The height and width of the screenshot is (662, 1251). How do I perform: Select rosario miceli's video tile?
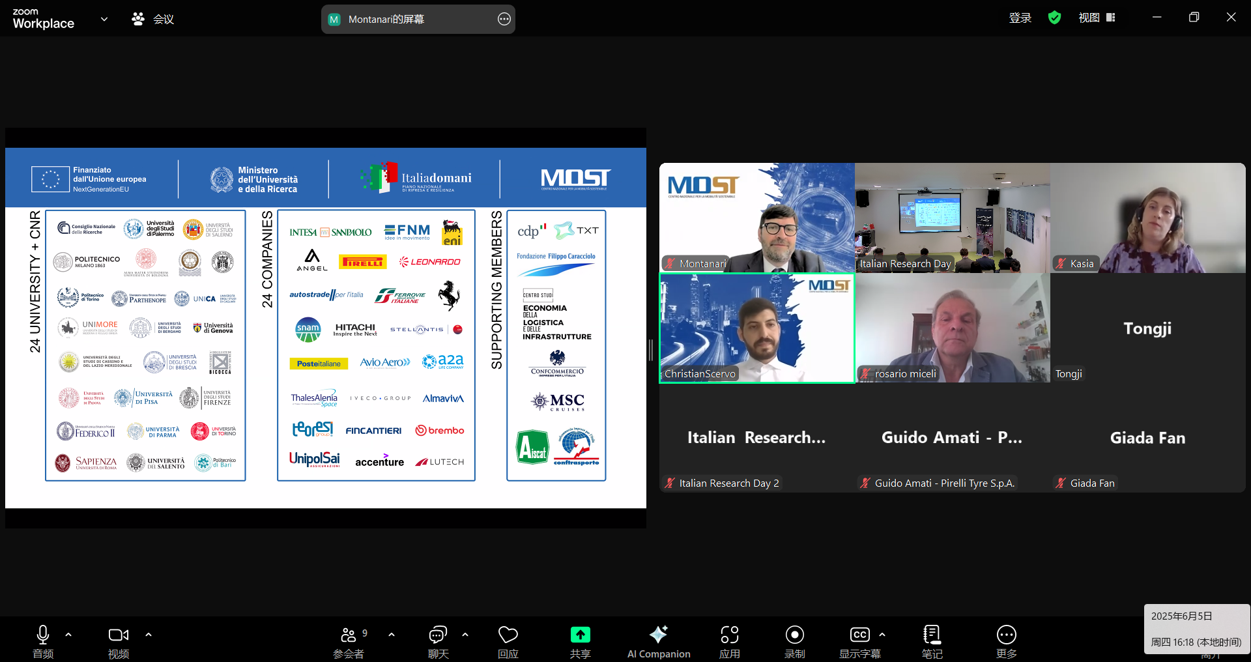tap(953, 328)
